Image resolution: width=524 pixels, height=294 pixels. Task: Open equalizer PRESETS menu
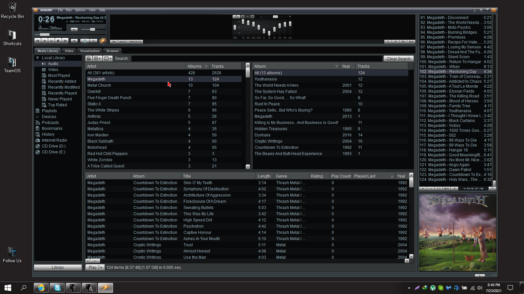tap(135, 42)
